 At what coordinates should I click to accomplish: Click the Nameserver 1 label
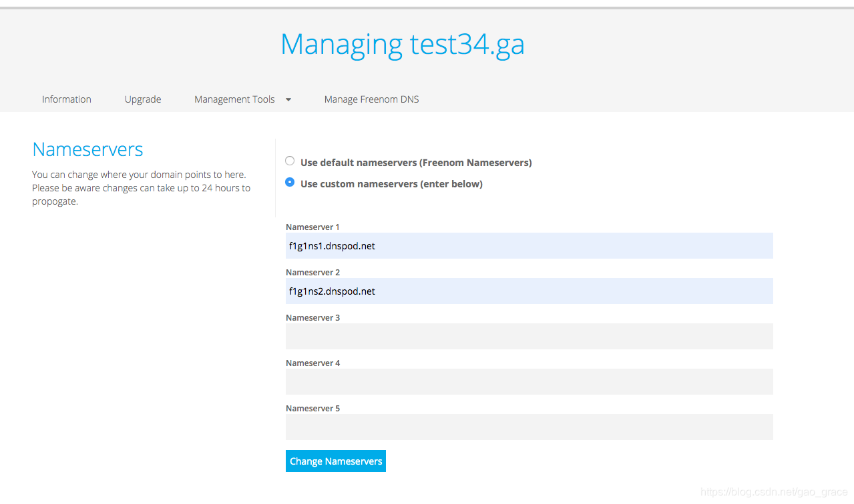(x=313, y=227)
